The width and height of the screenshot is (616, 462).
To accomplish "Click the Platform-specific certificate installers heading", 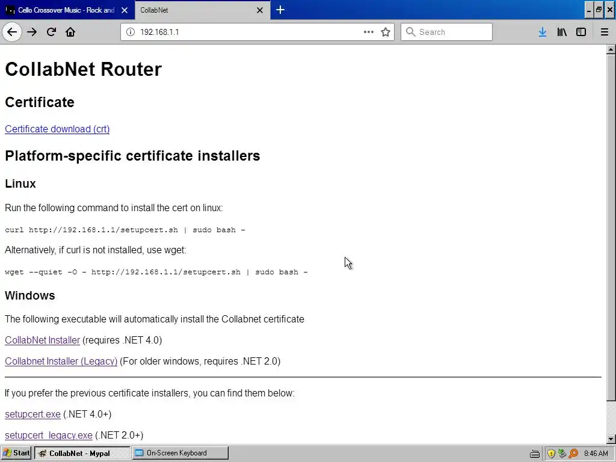I will pyautogui.click(x=132, y=156).
